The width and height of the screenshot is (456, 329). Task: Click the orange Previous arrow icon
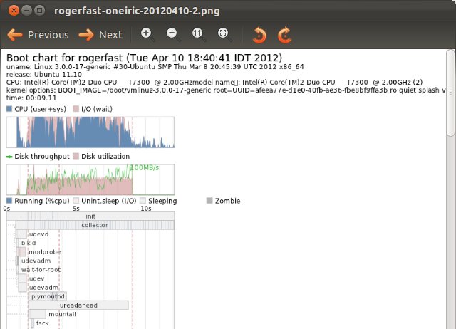click(15, 35)
